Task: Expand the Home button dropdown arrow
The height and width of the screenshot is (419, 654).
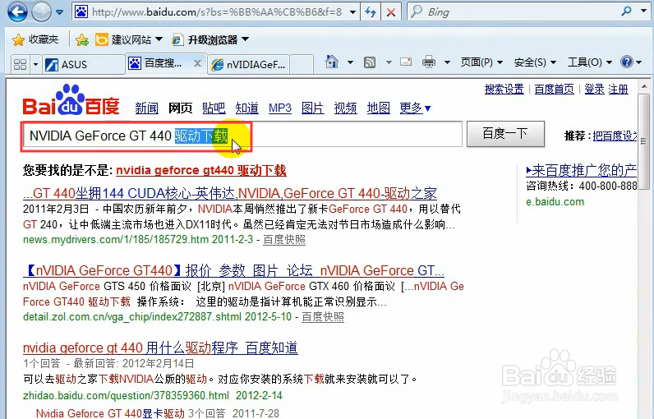Action: click(350, 62)
